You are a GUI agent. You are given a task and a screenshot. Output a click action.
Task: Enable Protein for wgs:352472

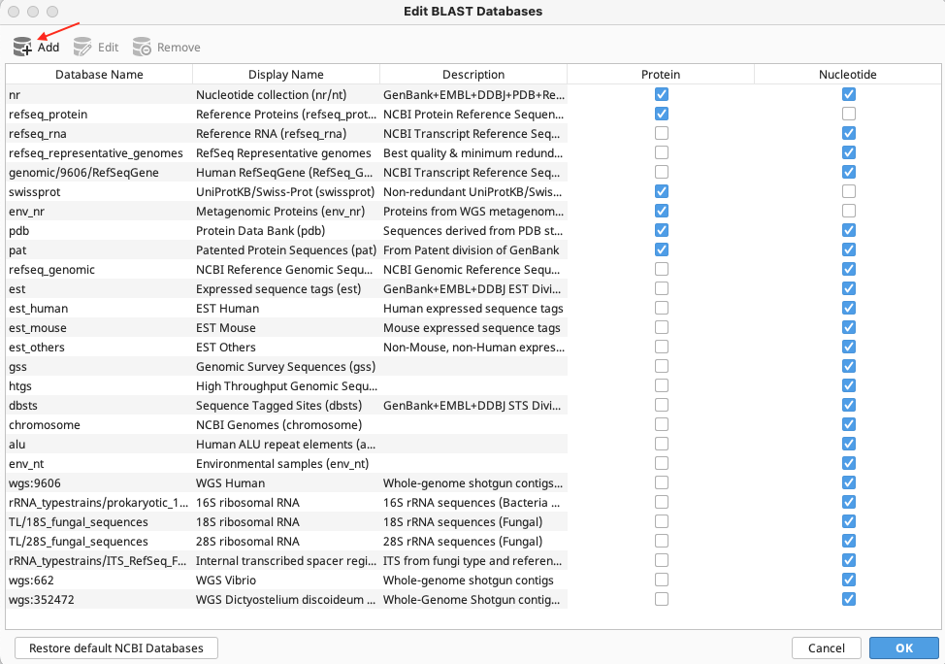point(661,599)
